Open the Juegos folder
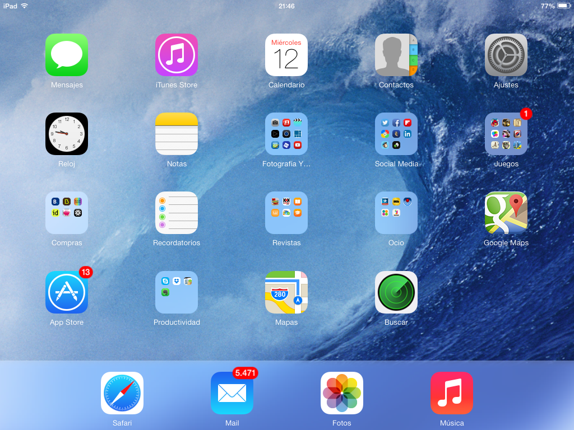Screen dimensions: 574x430 pyautogui.click(x=506, y=134)
